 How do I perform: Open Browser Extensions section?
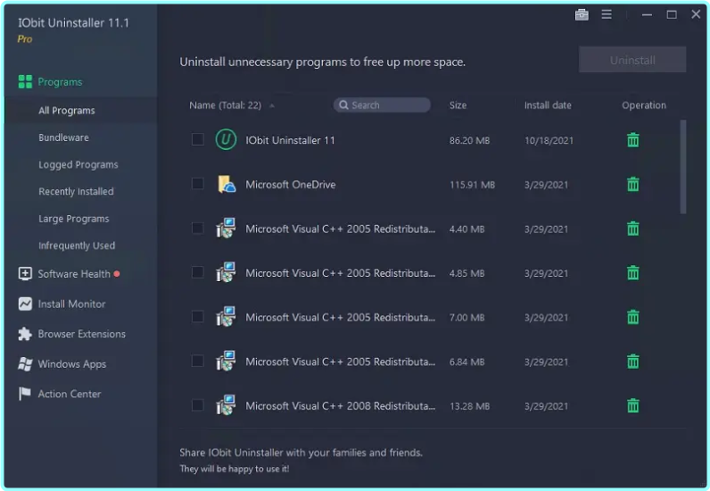[81, 334]
